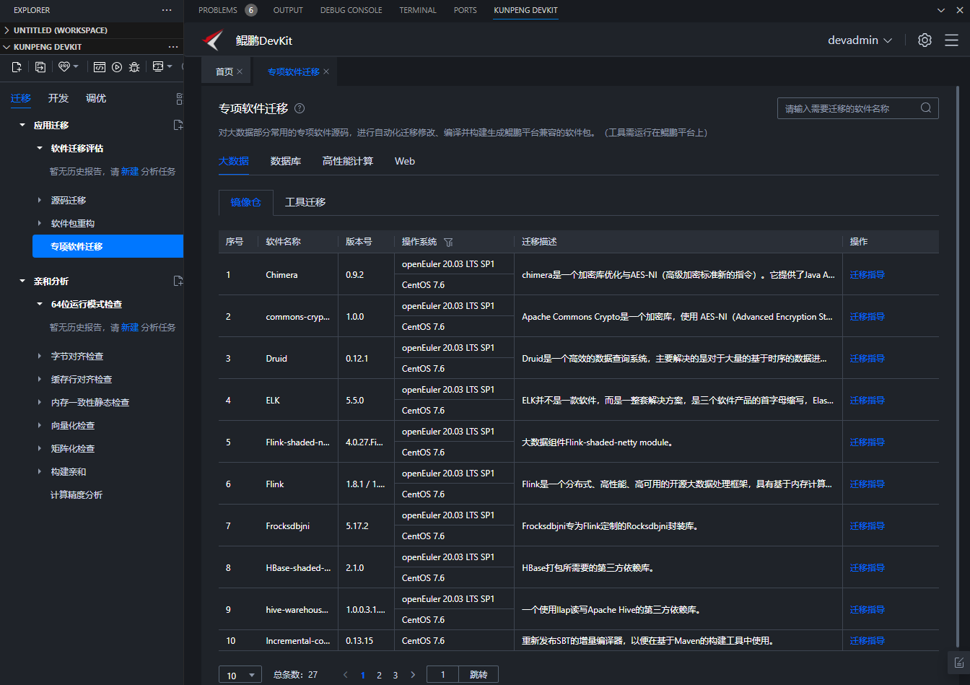Click the heart-shaped 0101 health icon

click(x=64, y=66)
